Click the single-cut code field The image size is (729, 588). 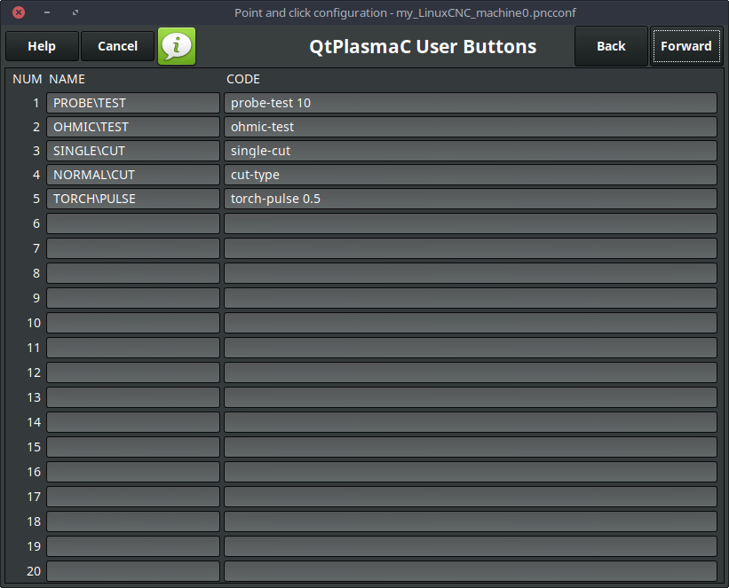[471, 150]
